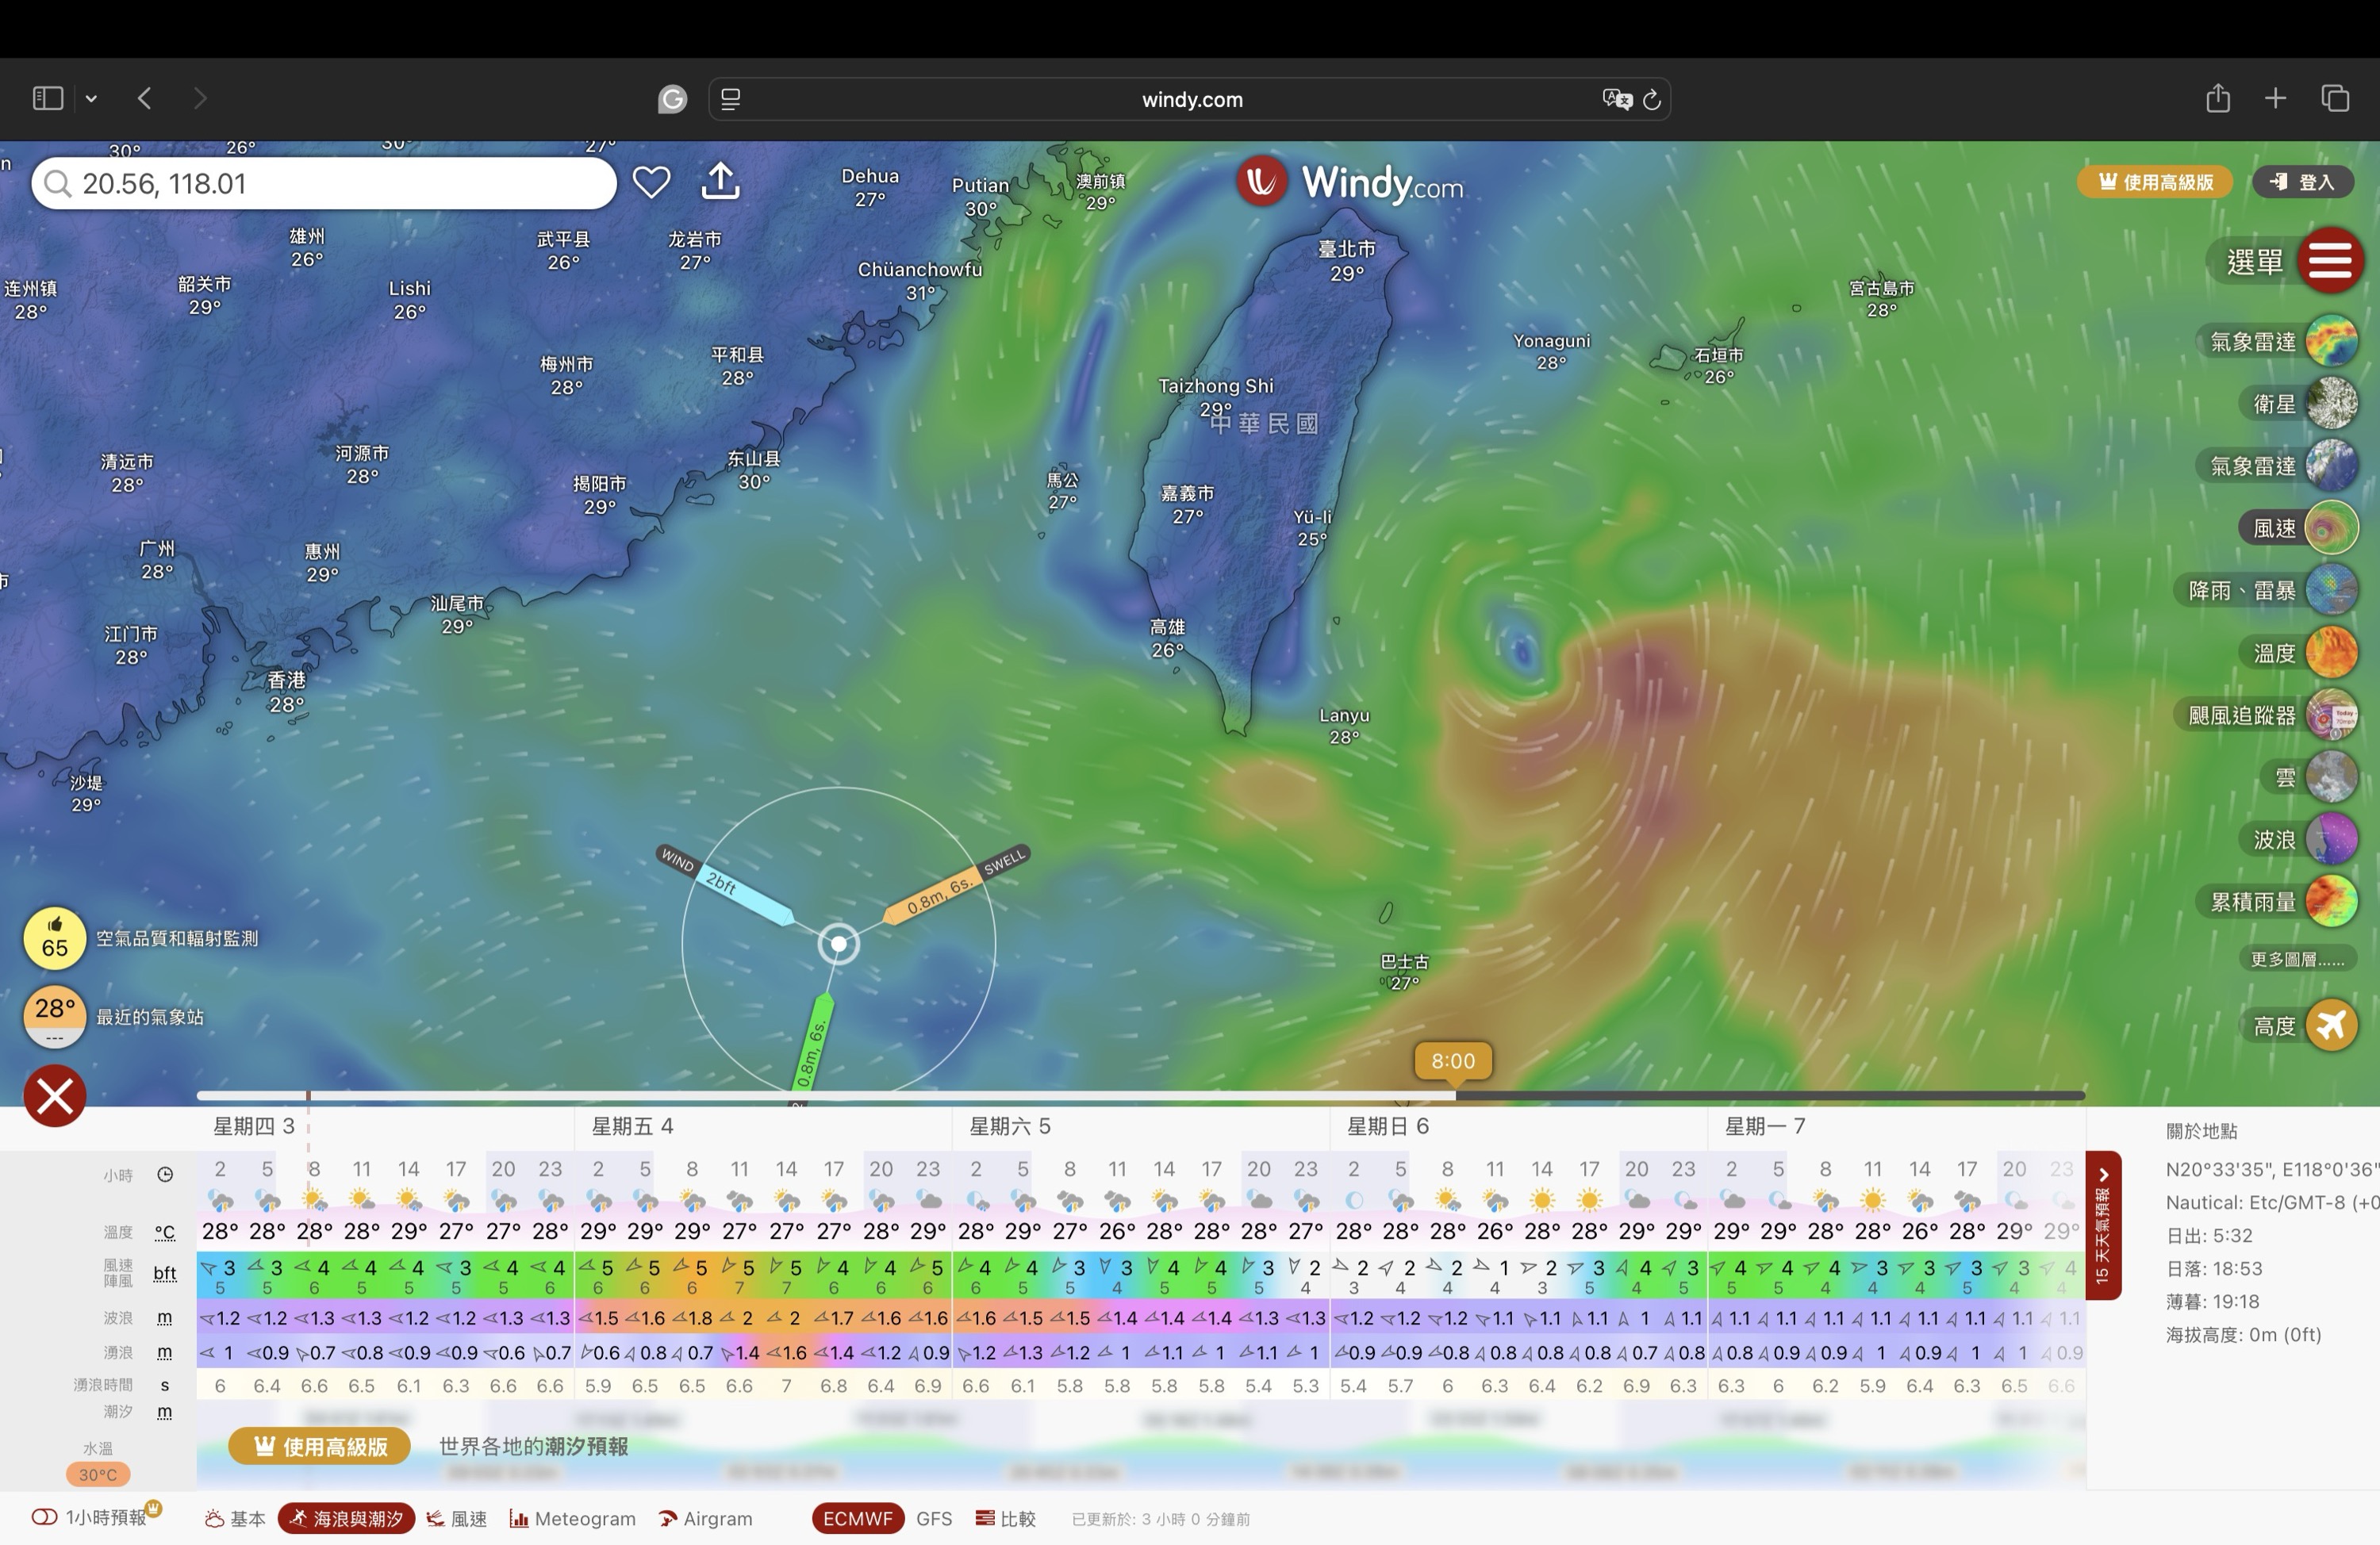
Task: Open the altitude airplane icon
Action: click(x=2331, y=1026)
